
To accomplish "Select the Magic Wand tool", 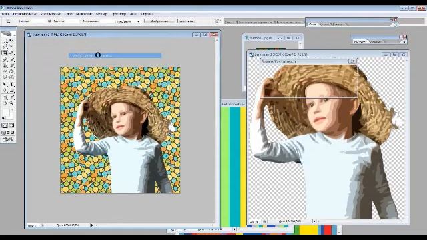I will click(11, 46).
